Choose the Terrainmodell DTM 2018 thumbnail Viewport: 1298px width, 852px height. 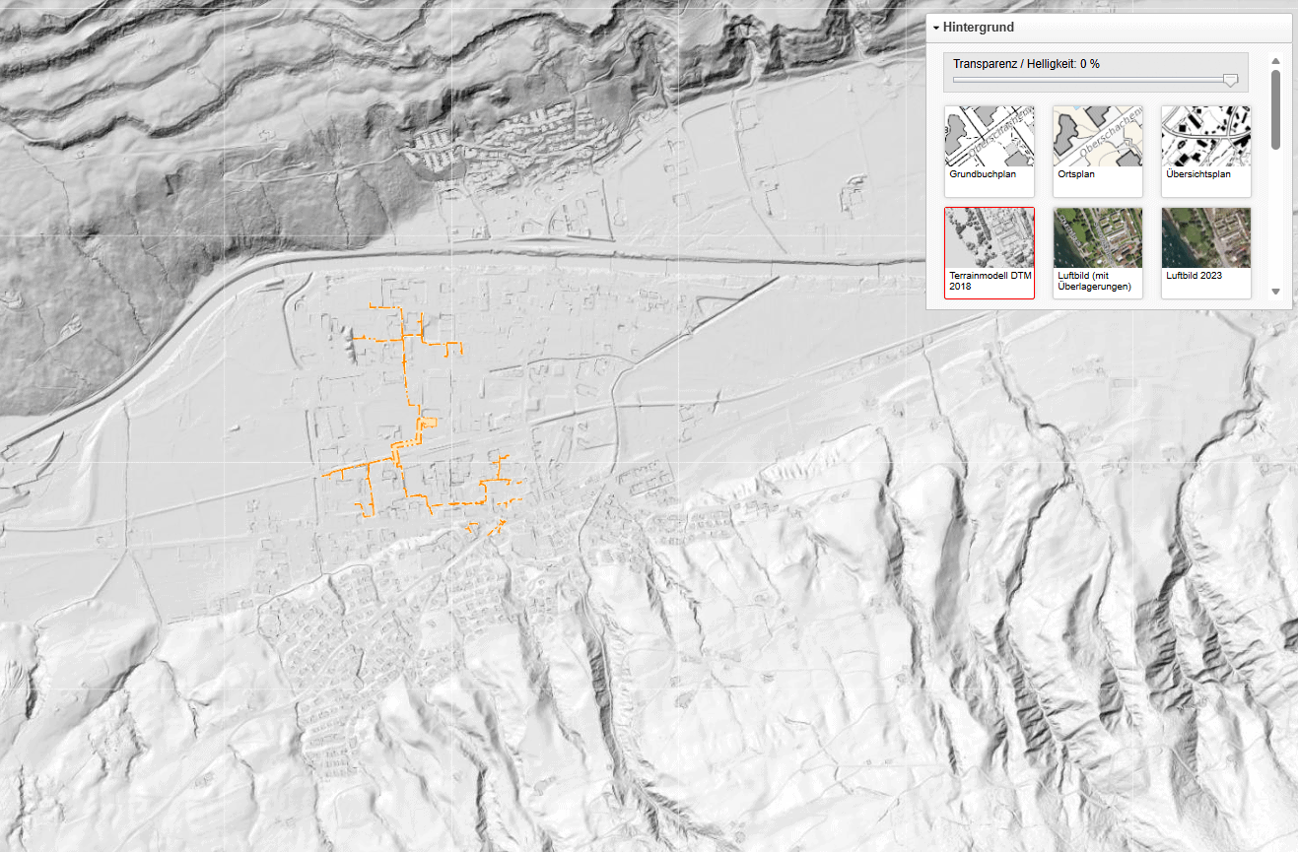pyautogui.click(x=990, y=237)
